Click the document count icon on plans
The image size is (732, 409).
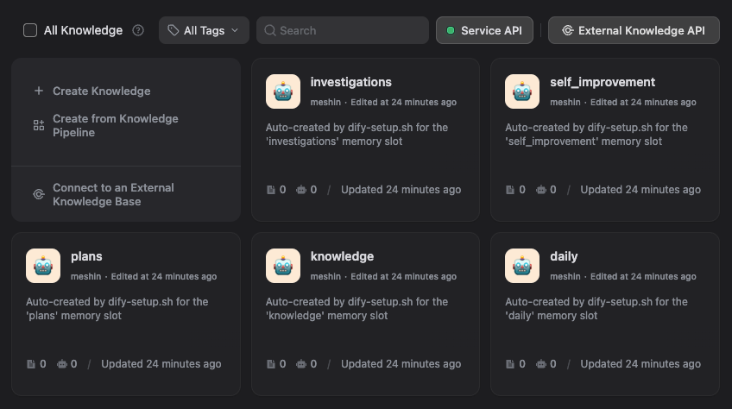click(31, 364)
